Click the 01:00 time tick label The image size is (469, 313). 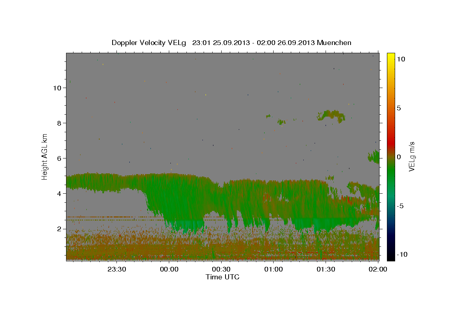click(x=274, y=269)
